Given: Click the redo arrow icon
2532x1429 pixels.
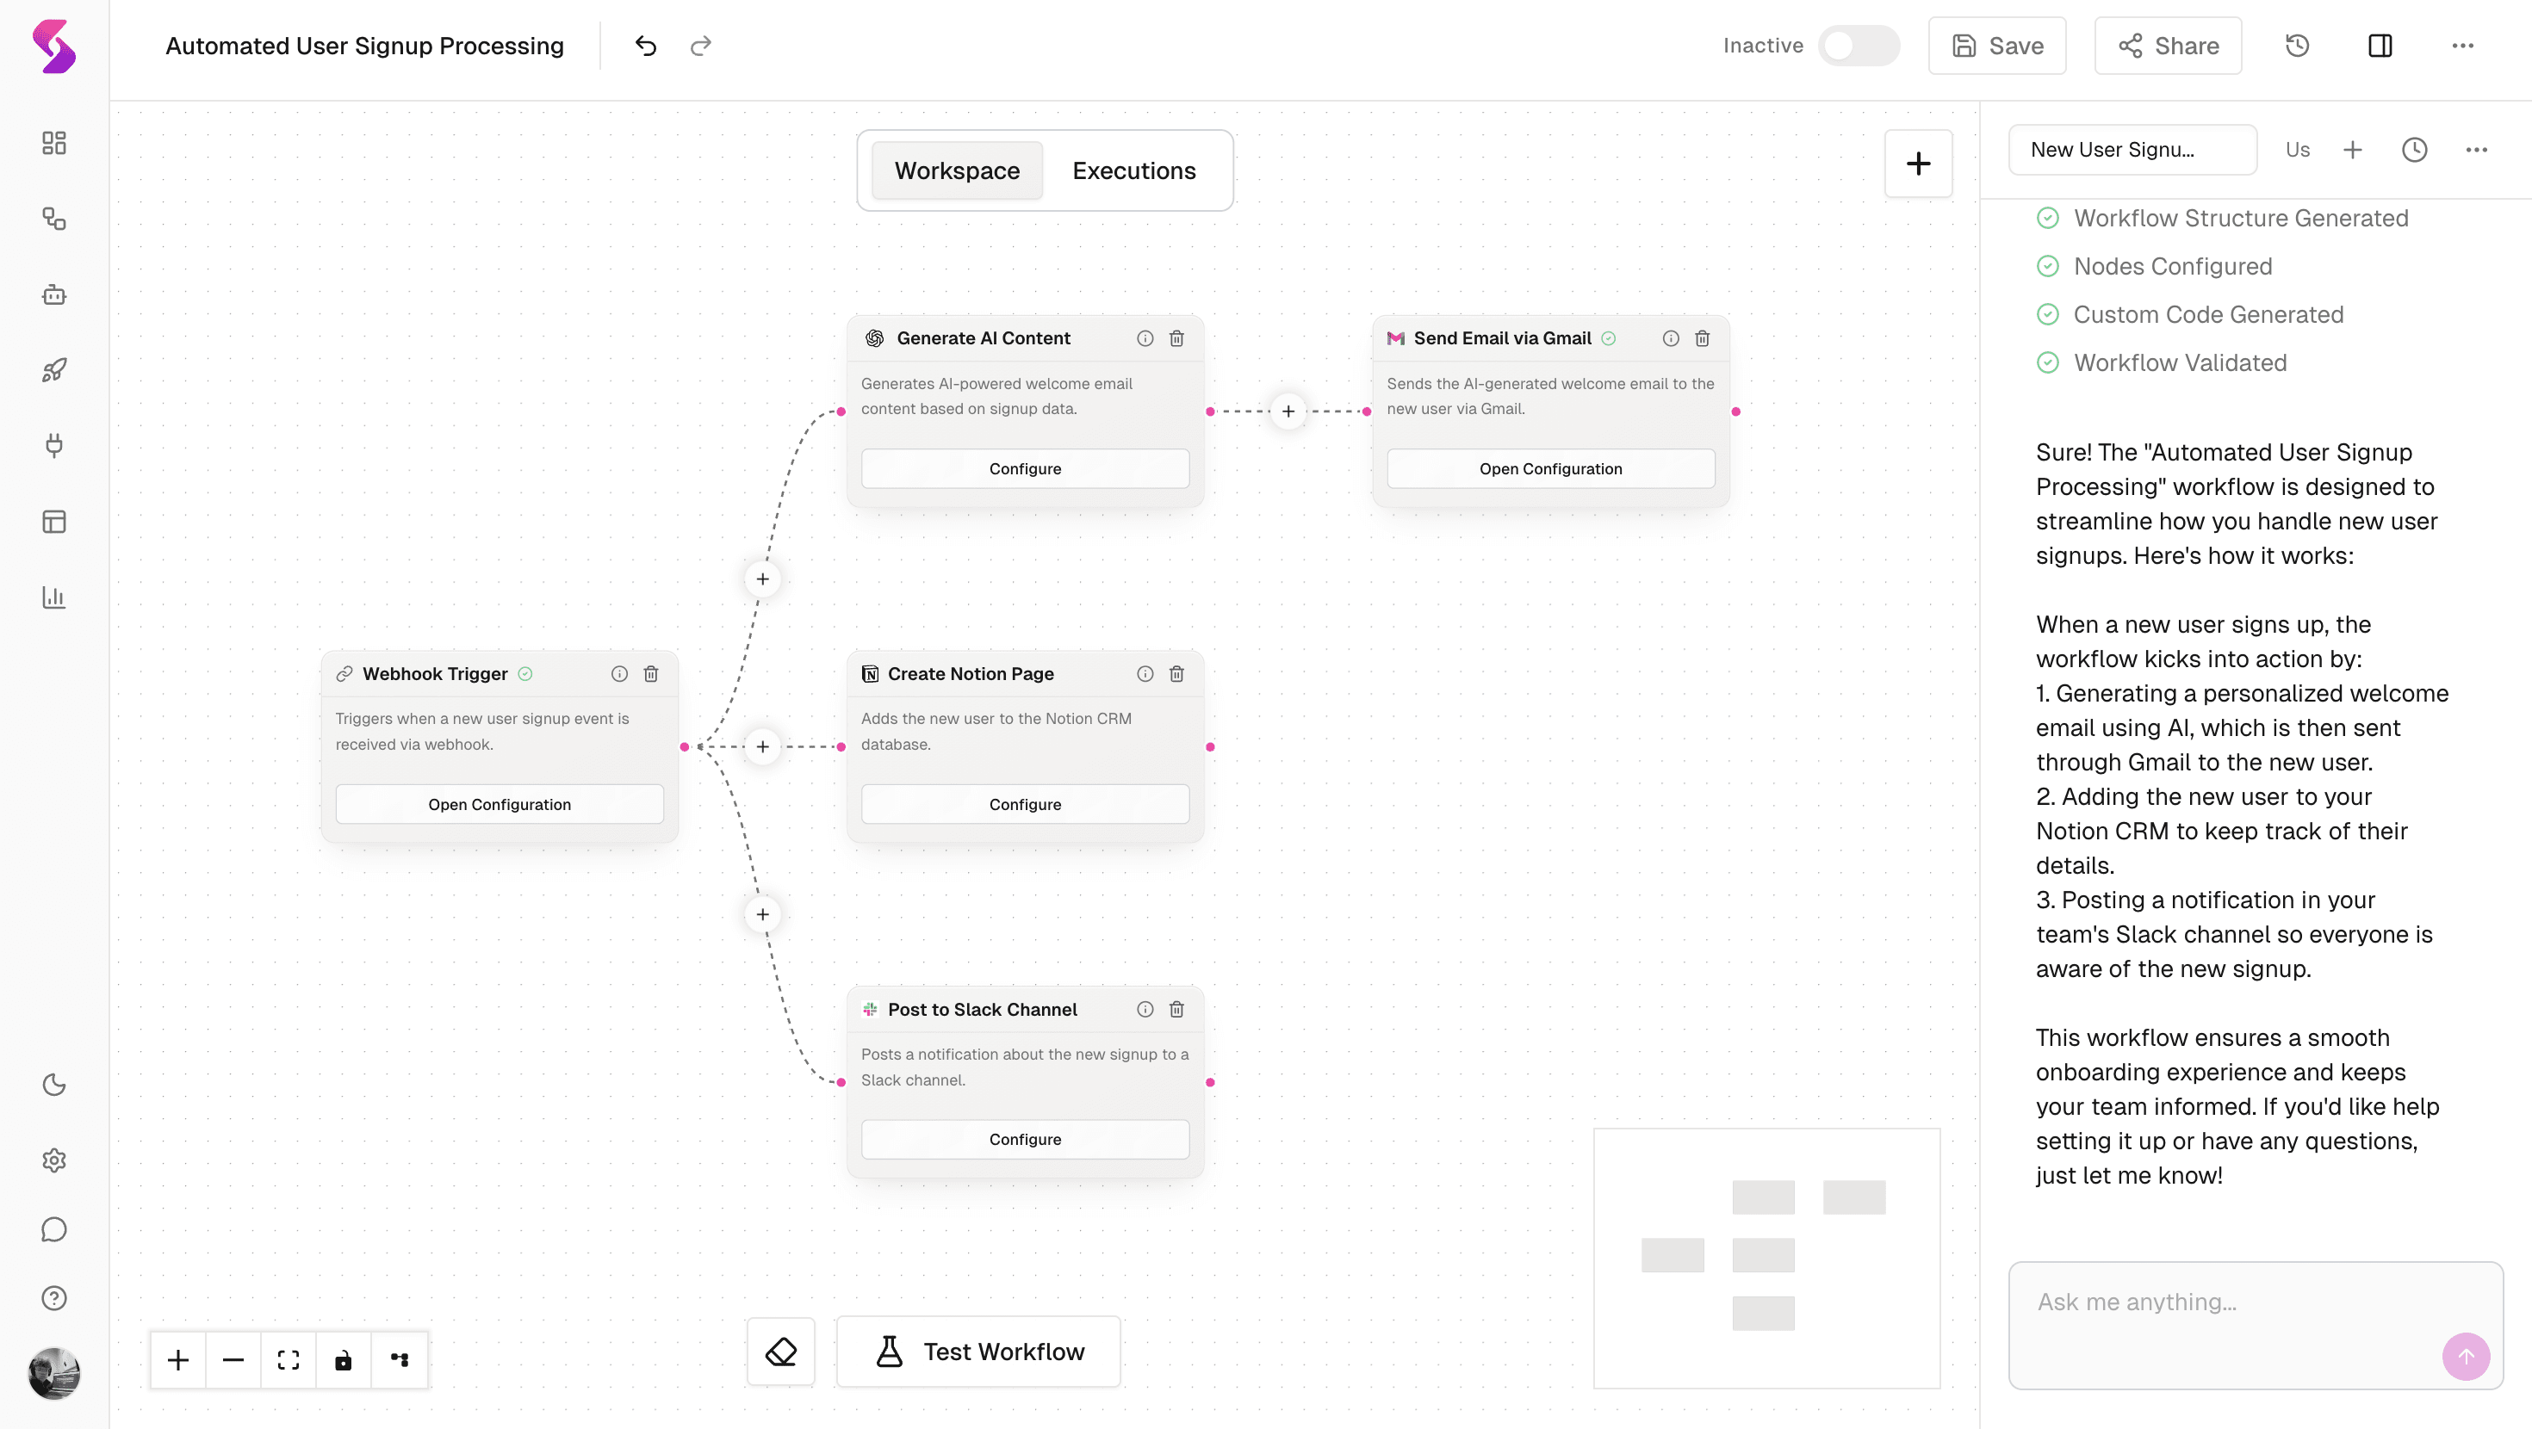Looking at the screenshot, I should [701, 46].
